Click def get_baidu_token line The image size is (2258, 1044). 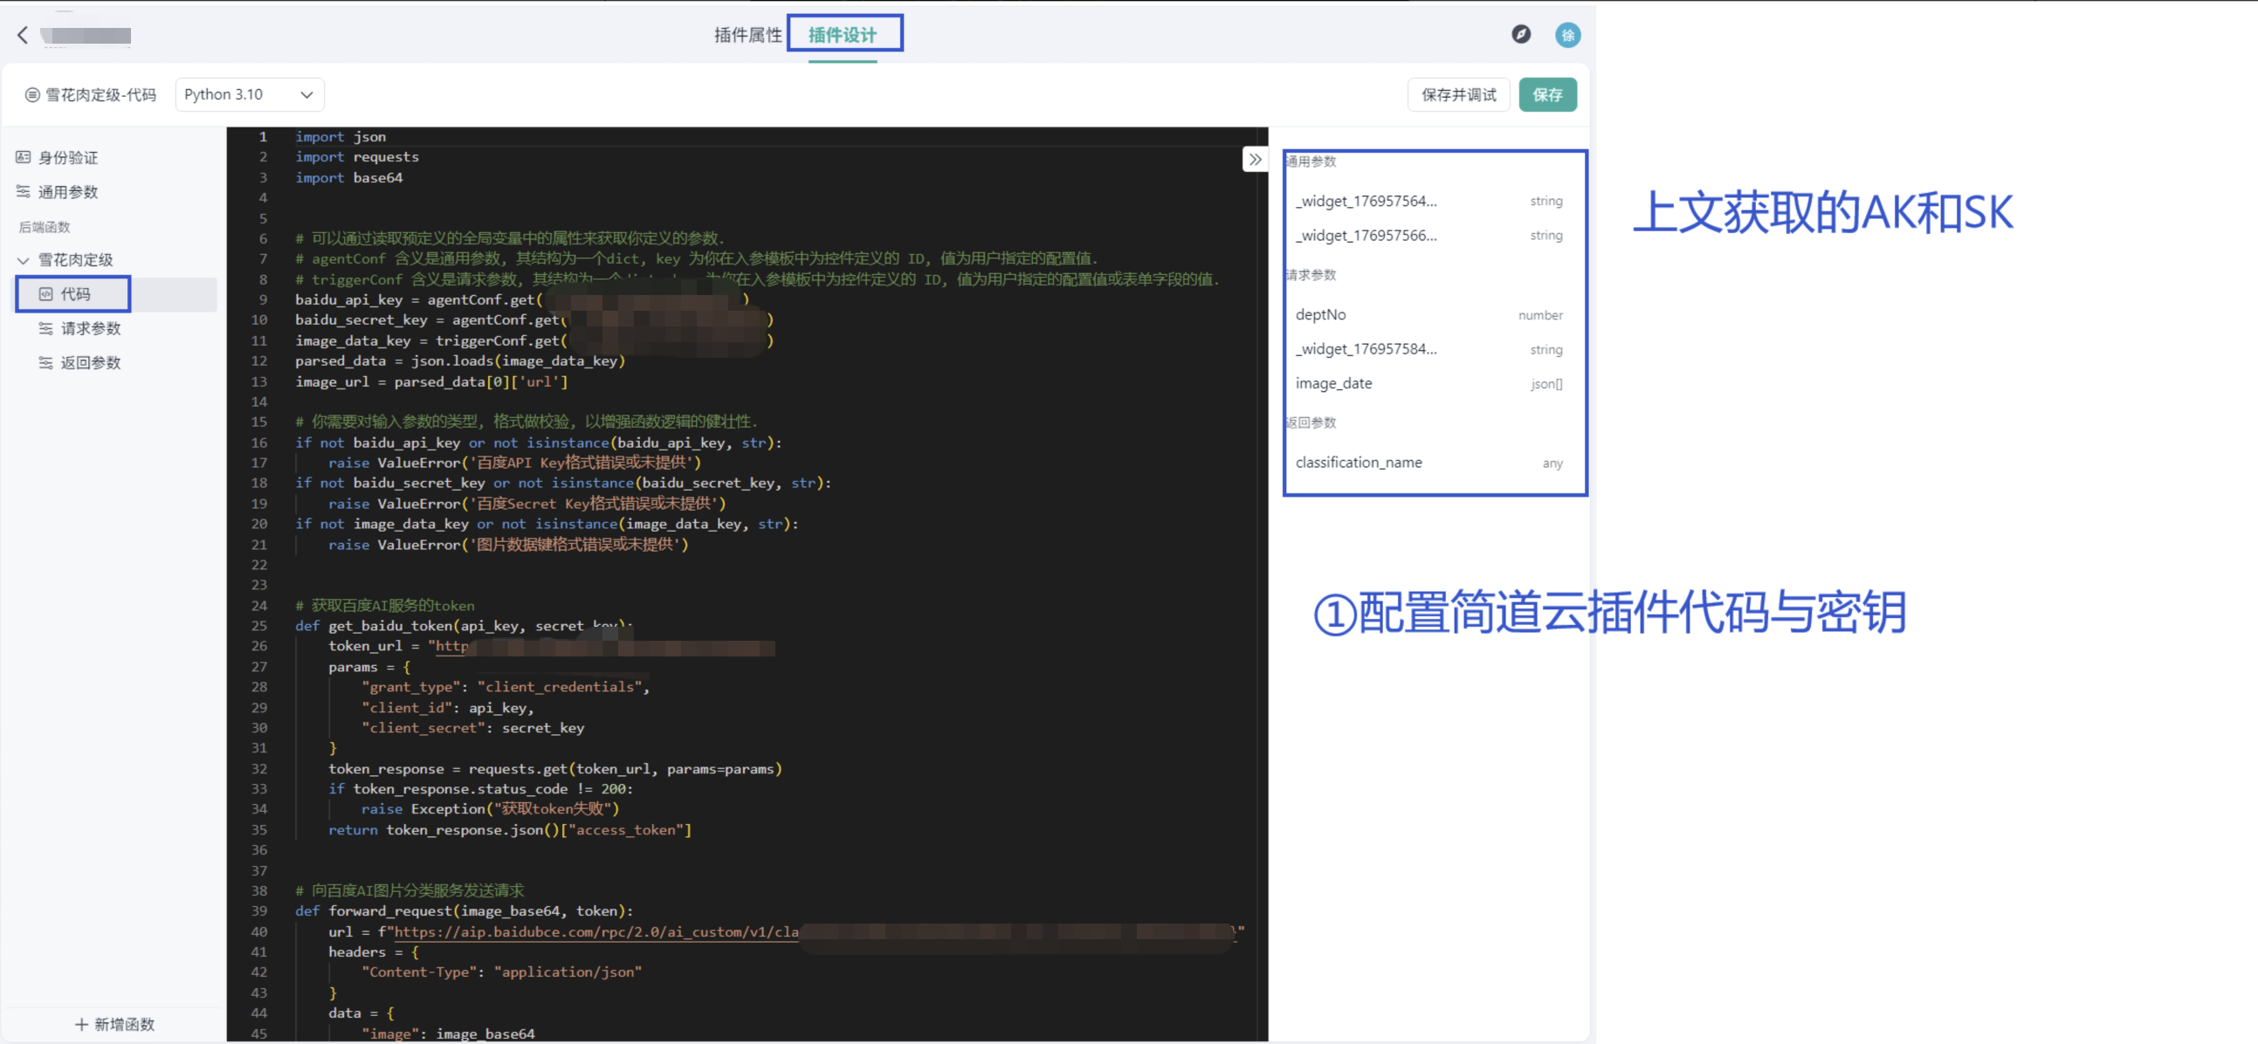pos(464,626)
